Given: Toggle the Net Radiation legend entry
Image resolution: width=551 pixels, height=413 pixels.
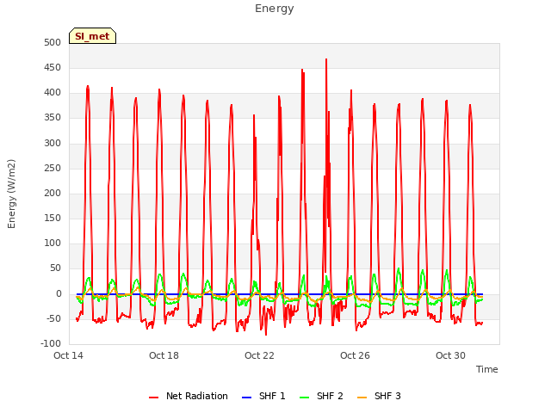Looking at the screenshot, I should pyautogui.click(x=189, y=396).
